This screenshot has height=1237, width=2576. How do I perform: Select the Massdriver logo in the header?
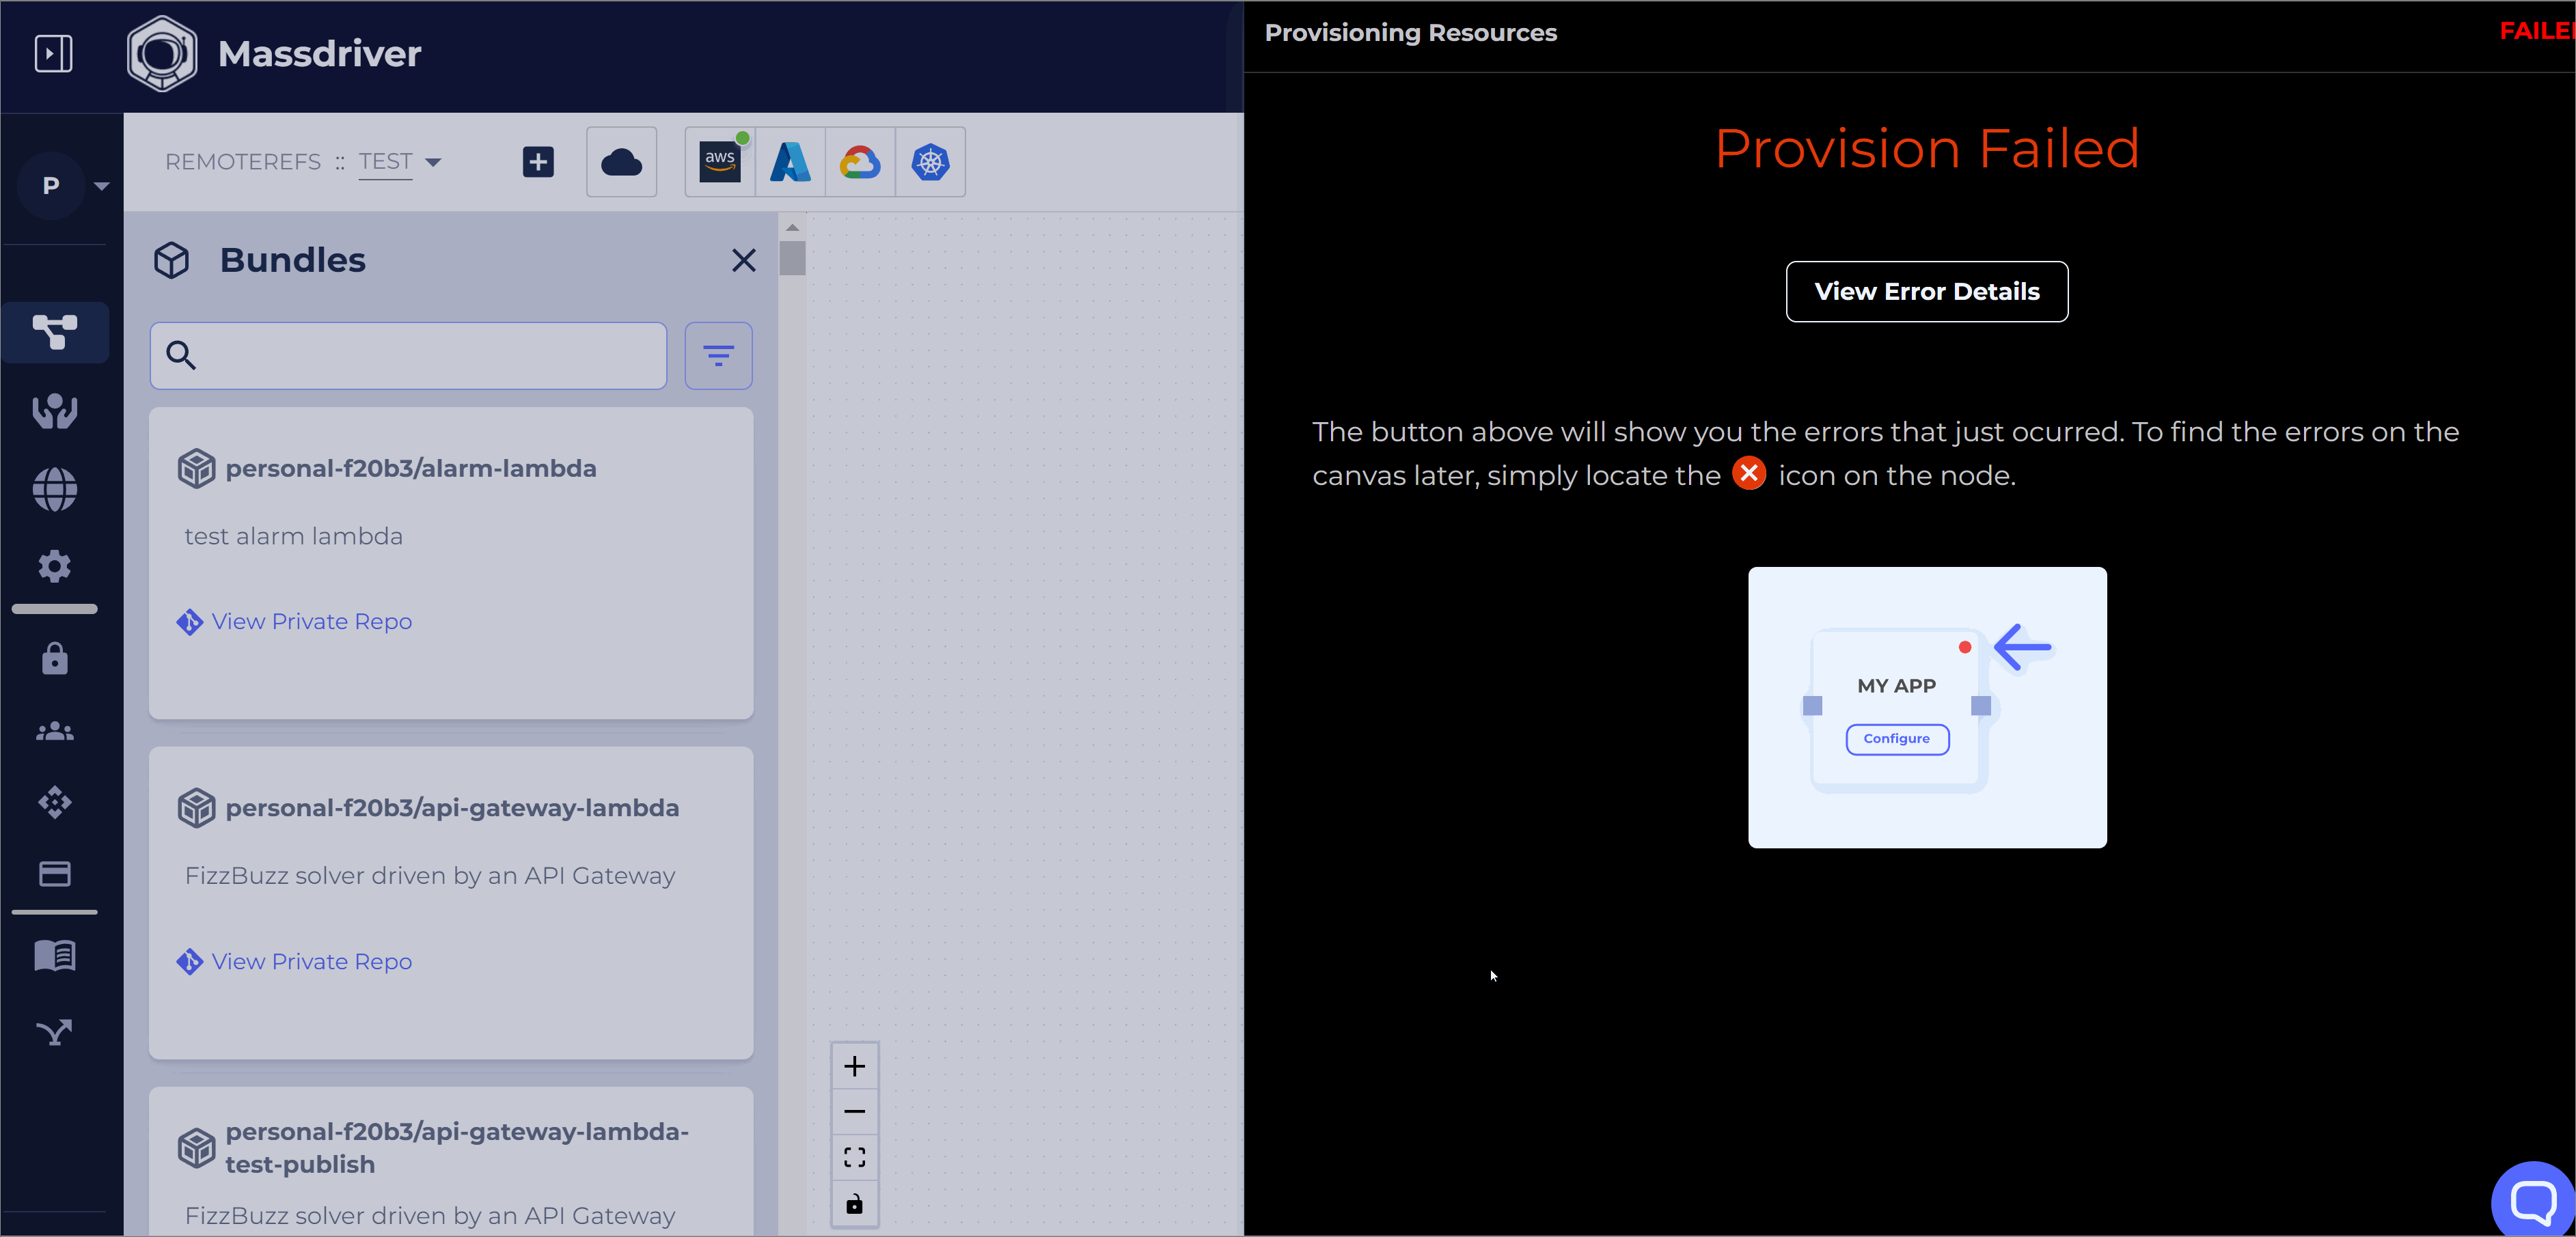pyautogui.click(x=162, y=53)
